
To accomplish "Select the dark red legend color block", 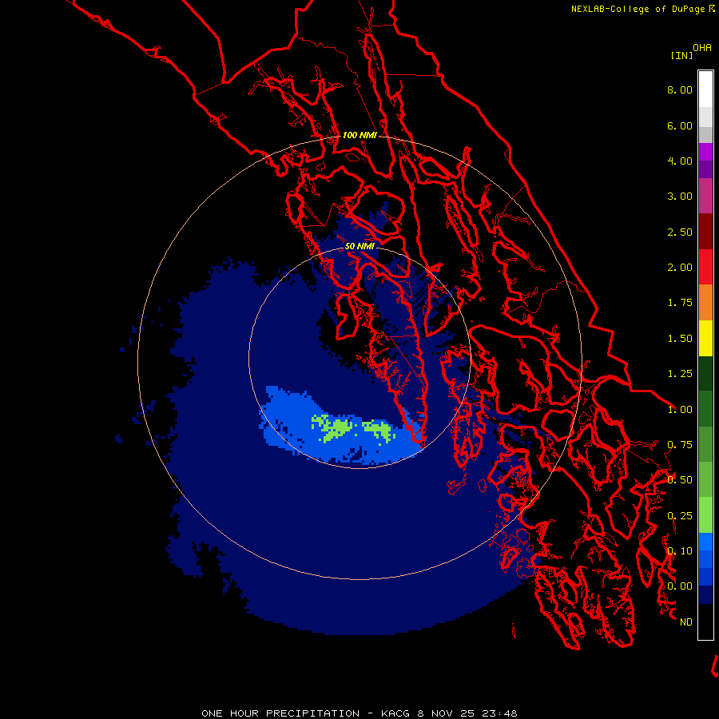I will point(705,232).
